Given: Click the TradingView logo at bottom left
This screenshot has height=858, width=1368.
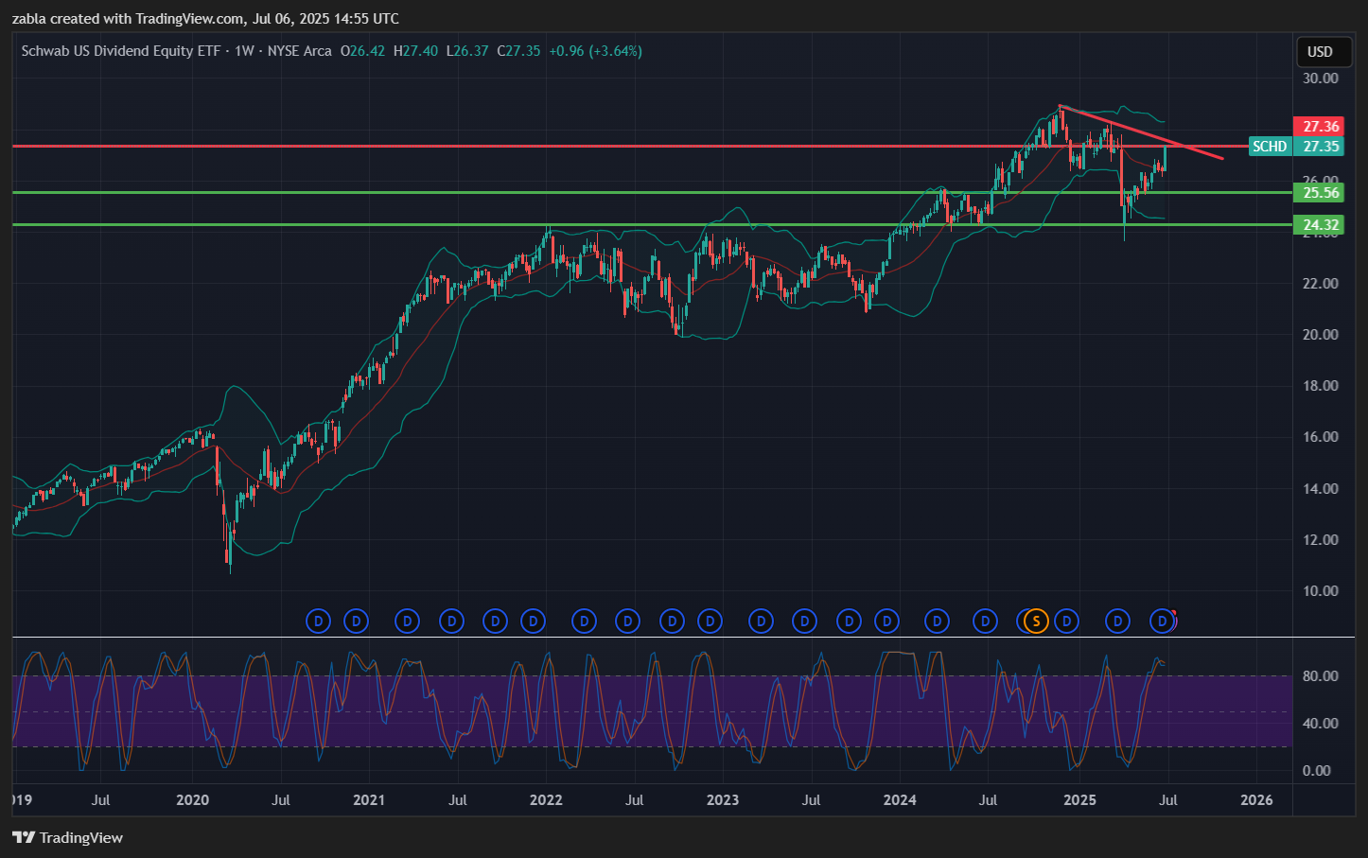Looking at the screenshot, I should [68, 837].
